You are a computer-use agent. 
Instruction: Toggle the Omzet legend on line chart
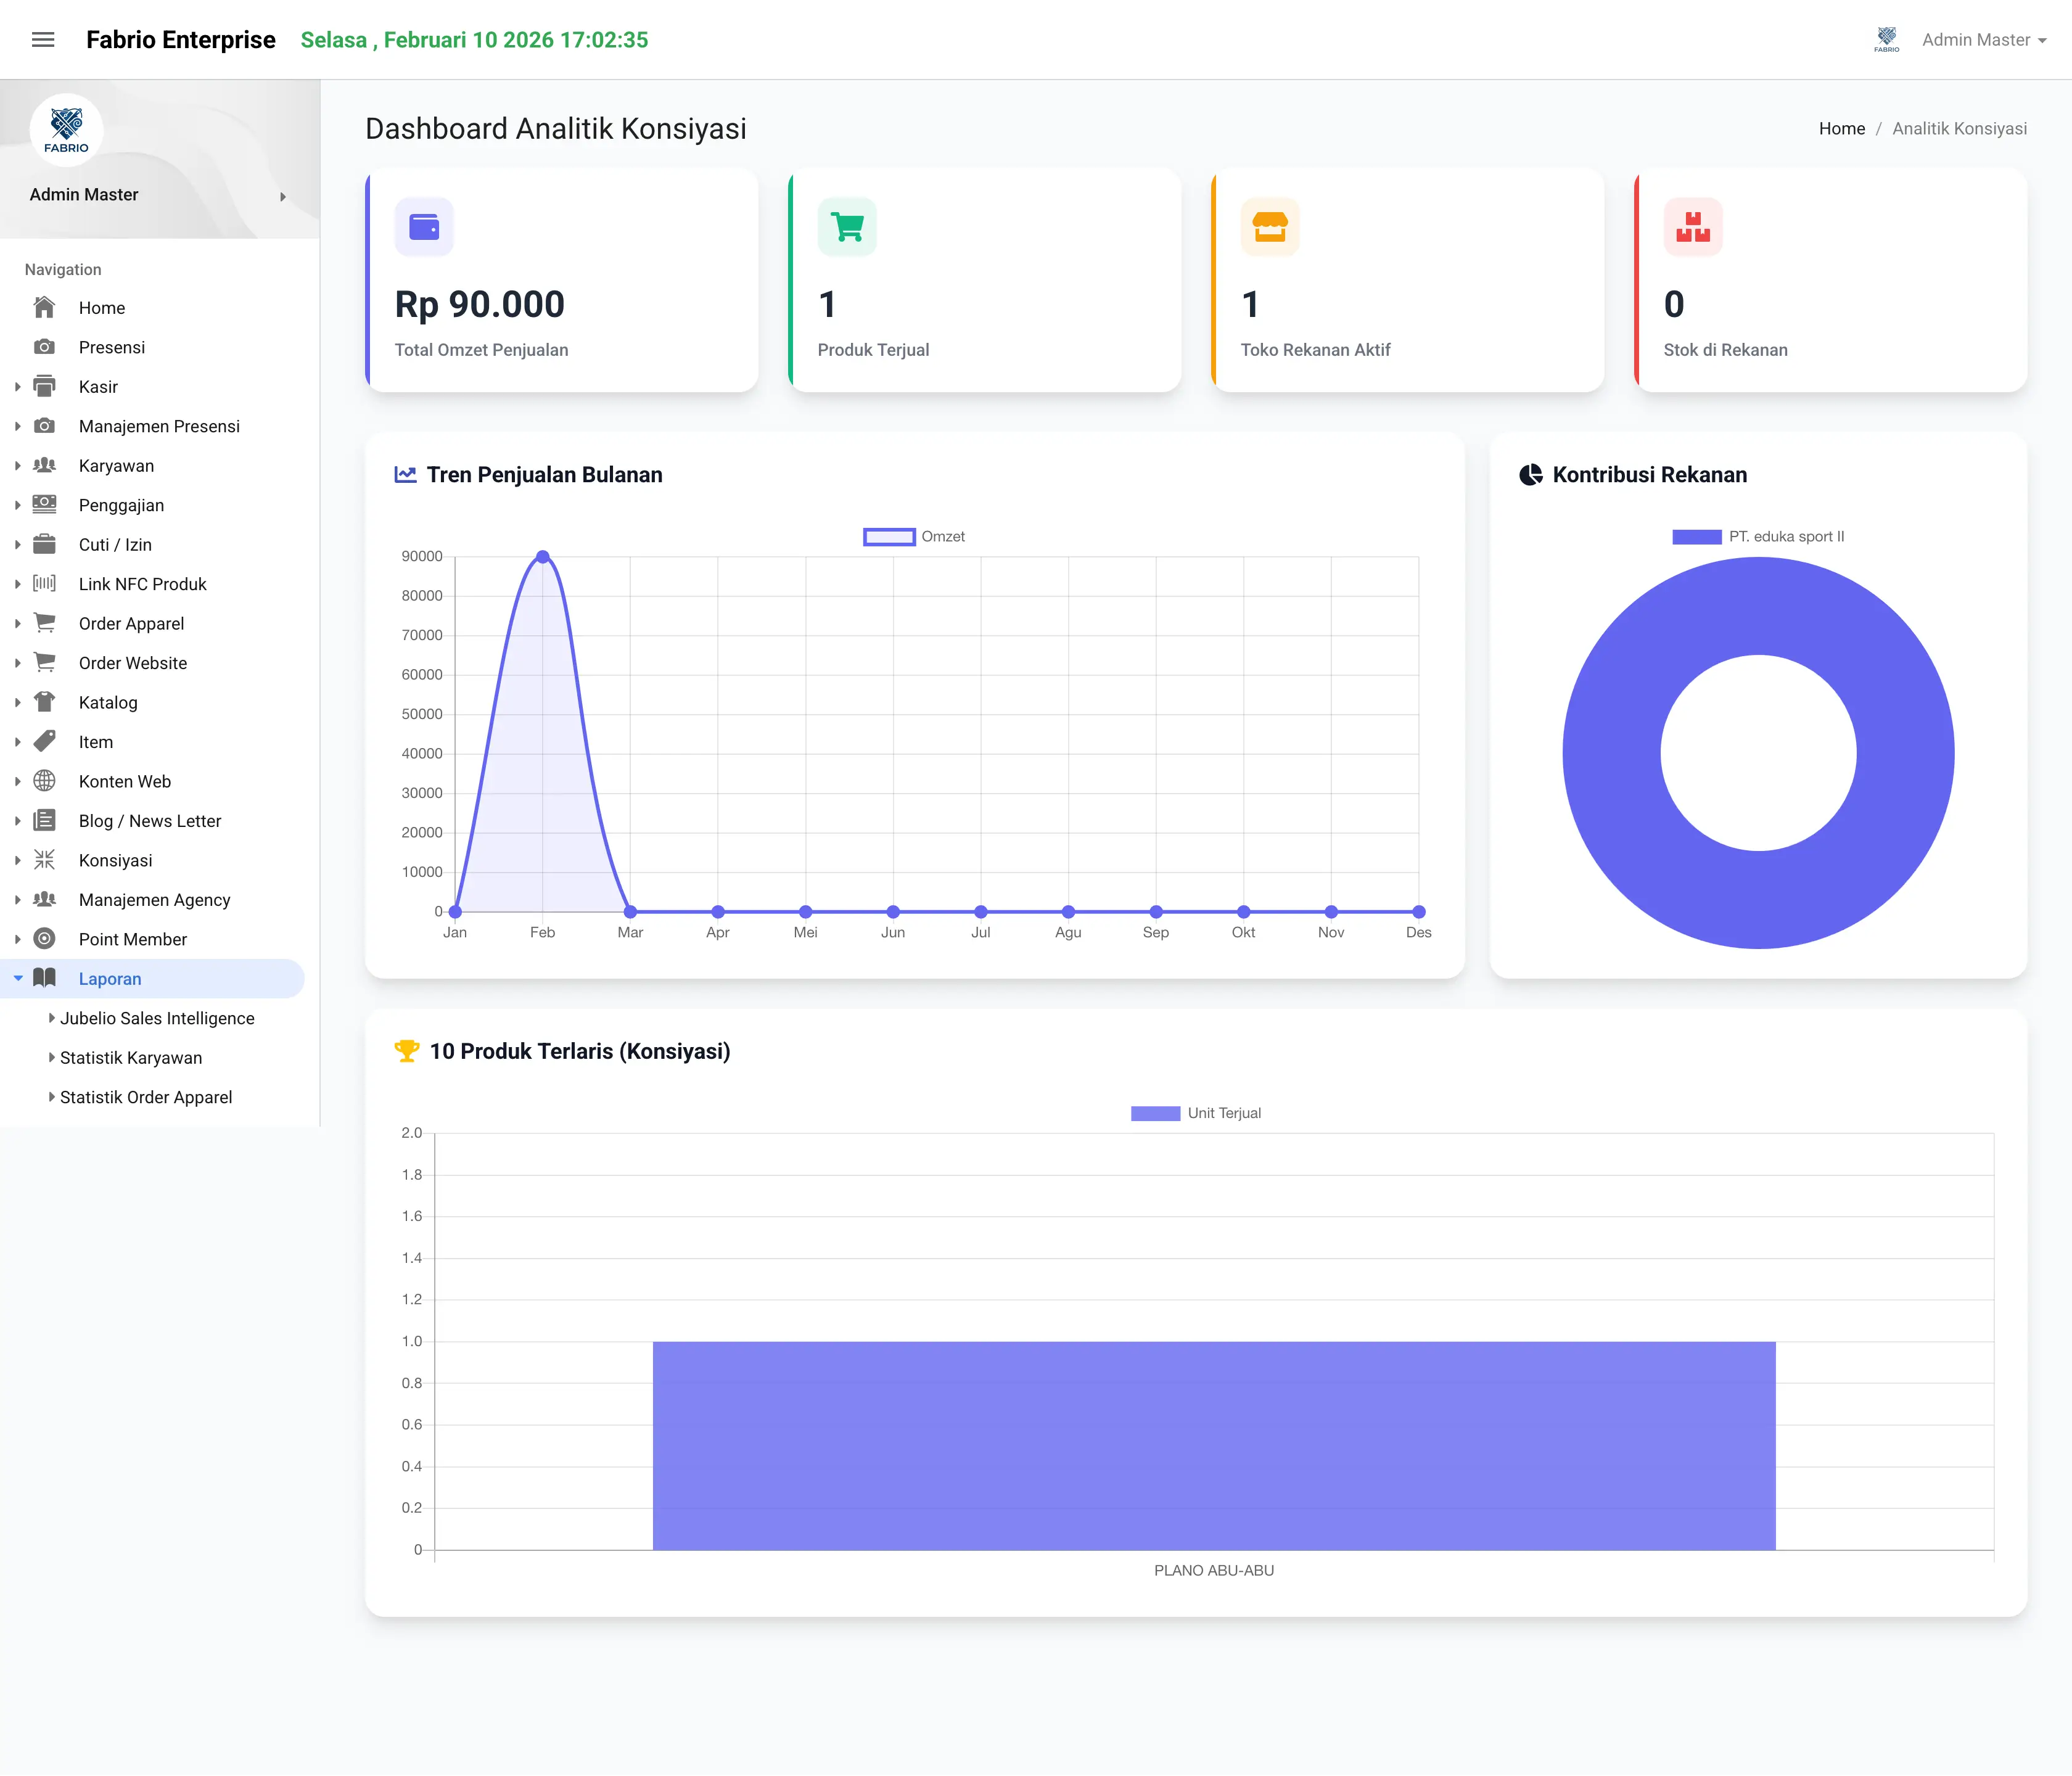914,536
